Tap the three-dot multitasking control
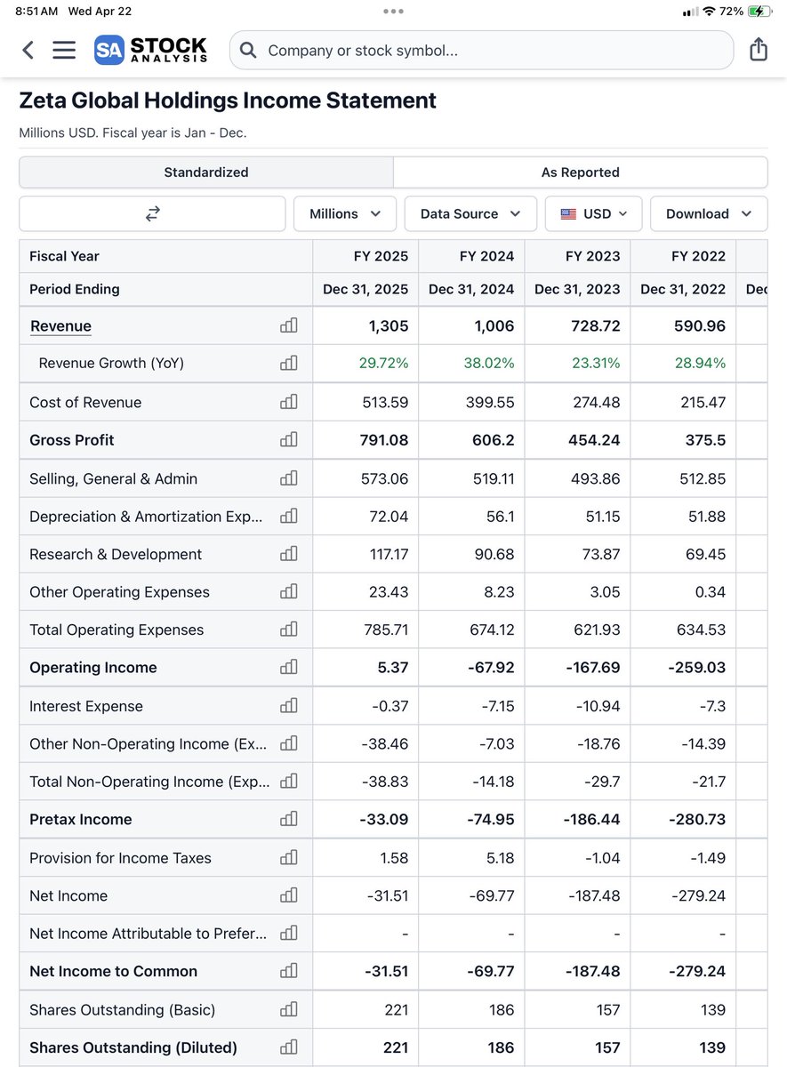The height and width of the screenshot is (1067, 787). tap(393, 12)
